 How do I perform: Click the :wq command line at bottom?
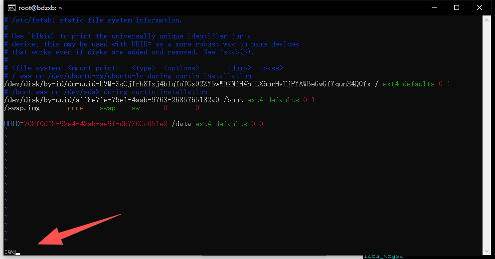click(10, 252)
